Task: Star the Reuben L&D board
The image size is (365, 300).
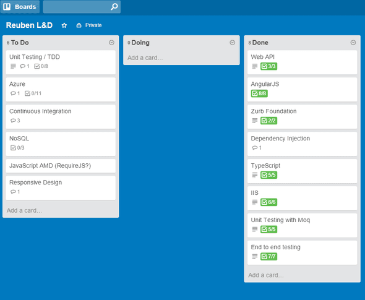Action: pos(64,25)
